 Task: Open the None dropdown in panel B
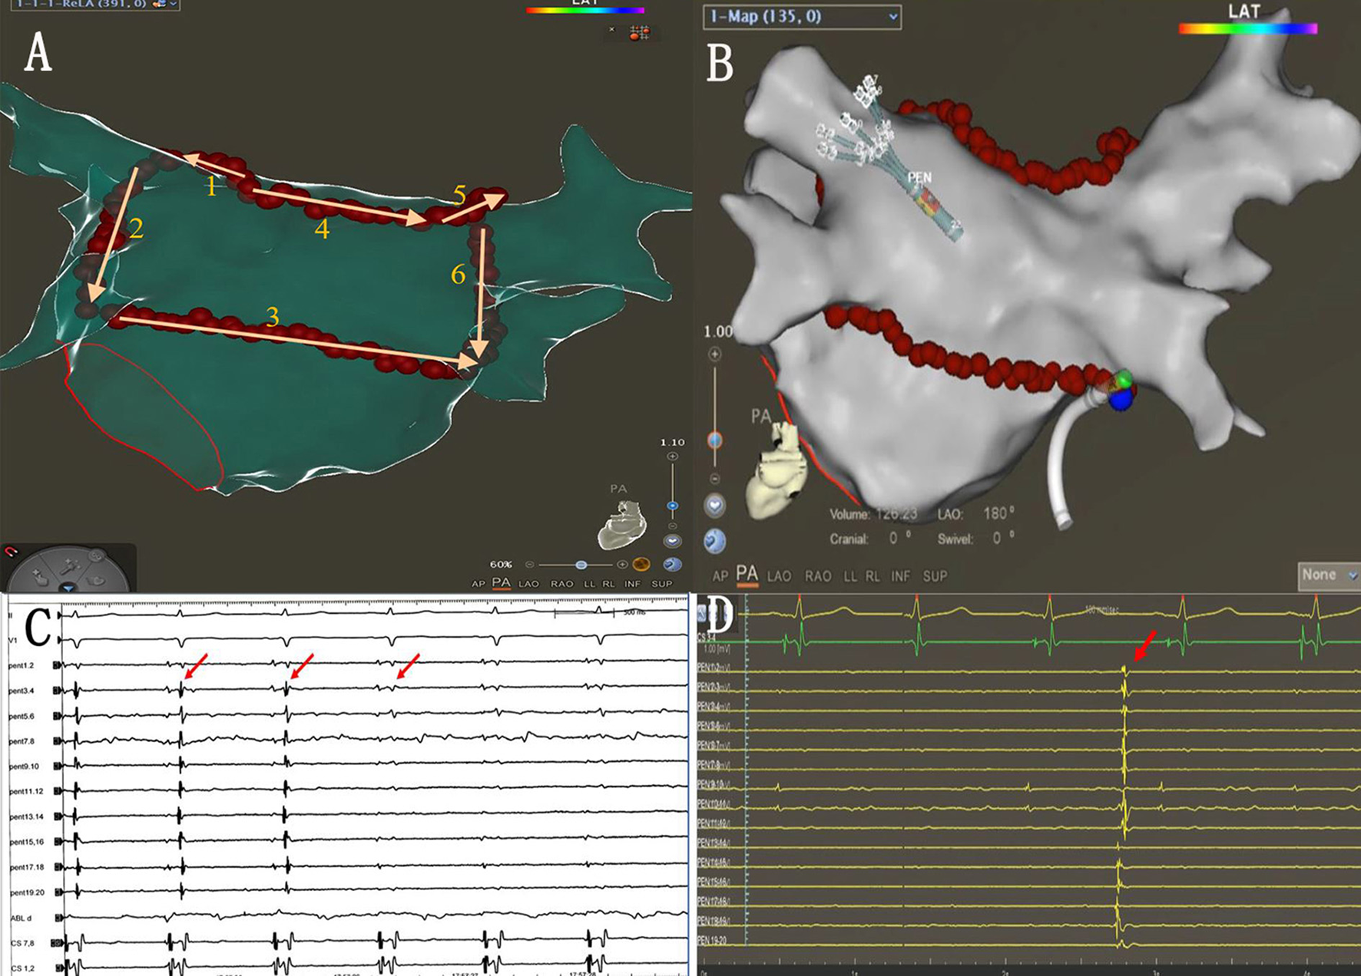[1328, 575]
